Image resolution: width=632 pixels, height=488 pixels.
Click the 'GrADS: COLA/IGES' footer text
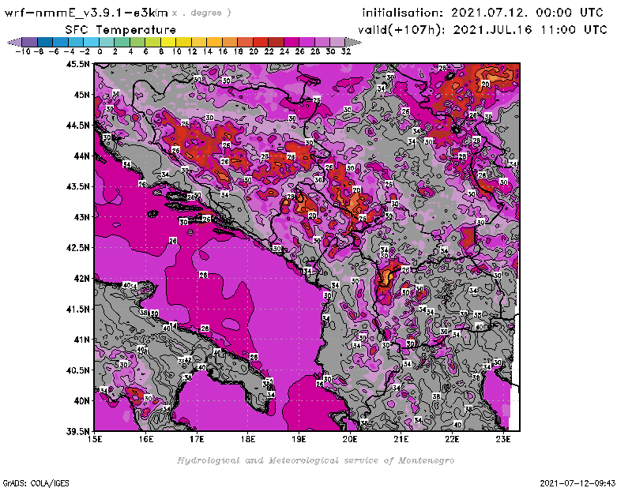click(36, 483)
